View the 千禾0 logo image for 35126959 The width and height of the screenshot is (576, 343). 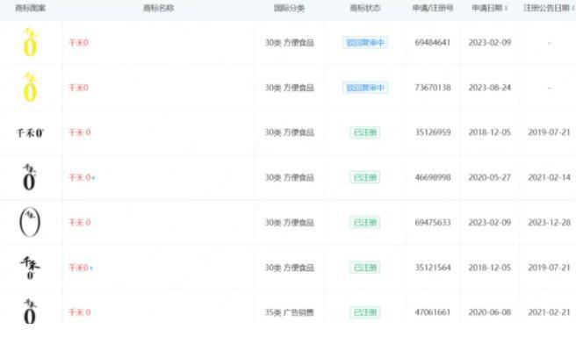point(30,132)
